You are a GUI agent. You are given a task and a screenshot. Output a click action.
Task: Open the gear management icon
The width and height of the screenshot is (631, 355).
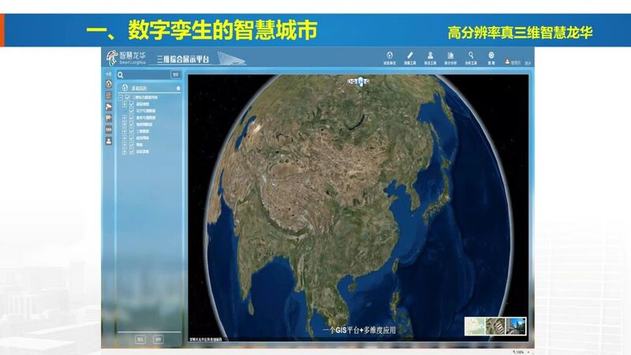(491, 56)
